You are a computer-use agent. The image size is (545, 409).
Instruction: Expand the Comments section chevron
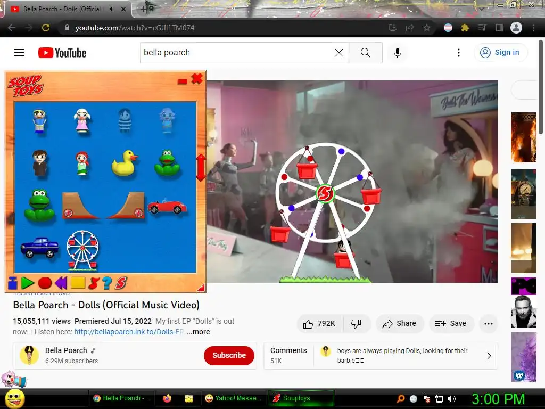(x=489, y=355)
